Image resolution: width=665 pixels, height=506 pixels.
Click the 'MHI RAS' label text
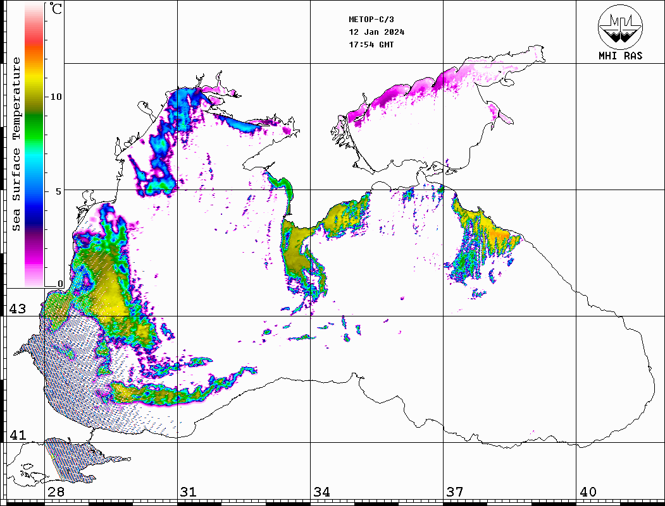pos(621,56)
